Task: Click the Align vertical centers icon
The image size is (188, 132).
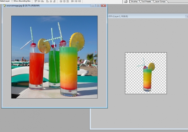Action: [x=39, y=1]
